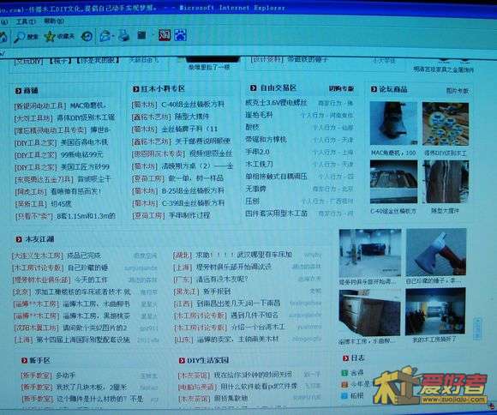This screenshot has width=497, height=415.
Task: Click the blue Baidu paw icon
Action: pos(180,35)
